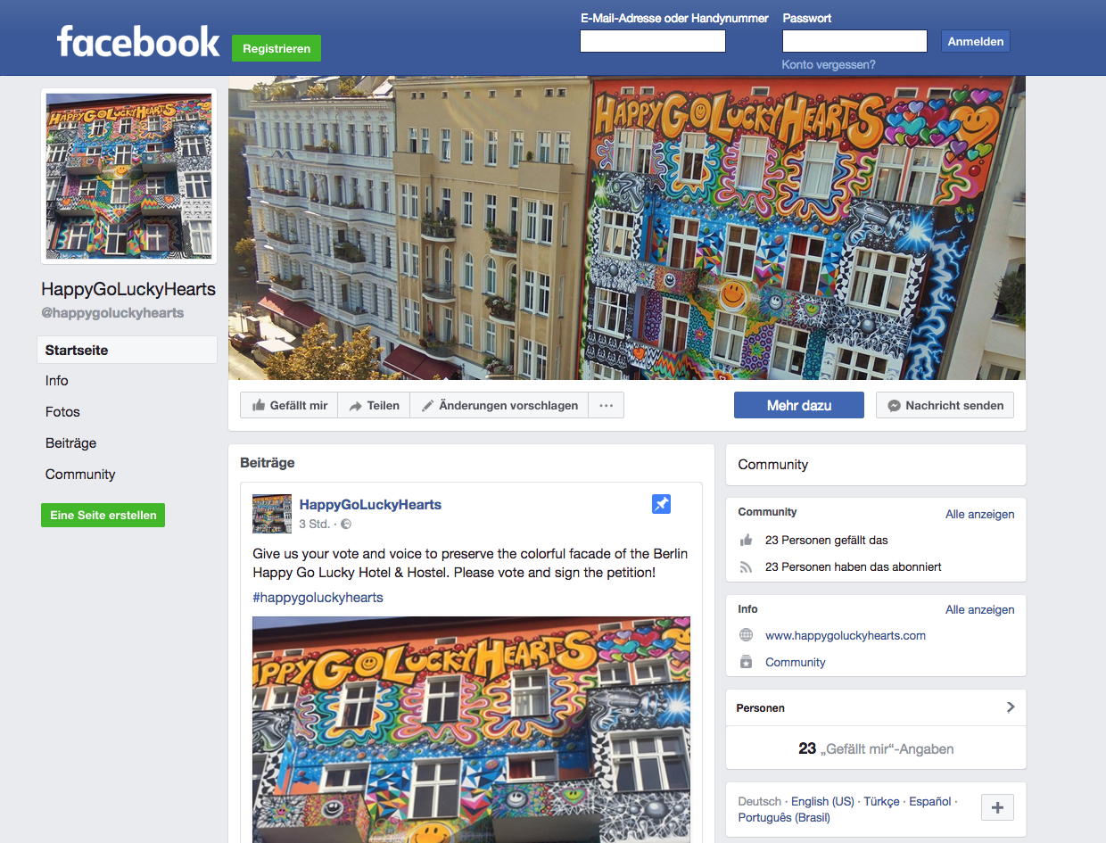1106x843 pixels.
Task: Click Alle anzeigen in Community section
Action: pyautogui.click(x=980, y=514)
